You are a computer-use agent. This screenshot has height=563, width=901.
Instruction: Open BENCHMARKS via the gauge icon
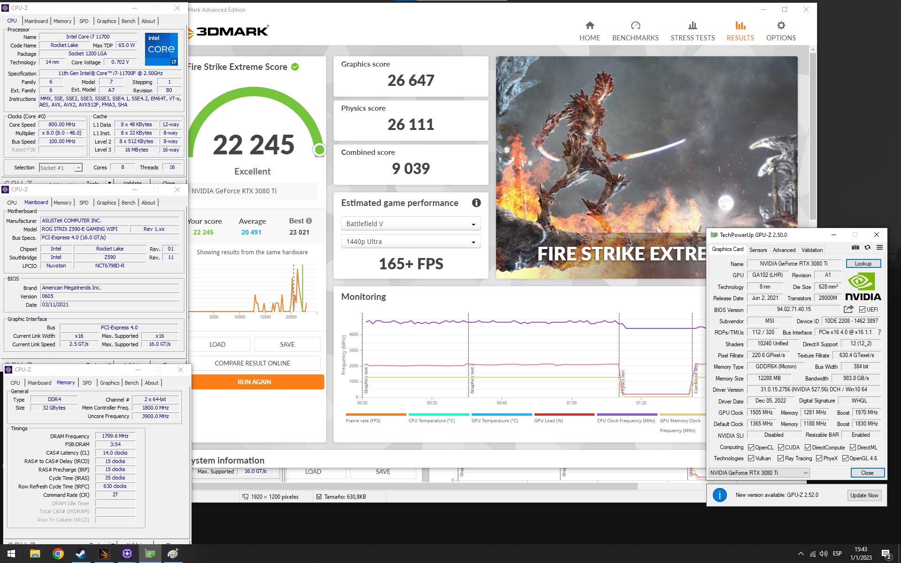pyautogui.click(x=635, y=25)
